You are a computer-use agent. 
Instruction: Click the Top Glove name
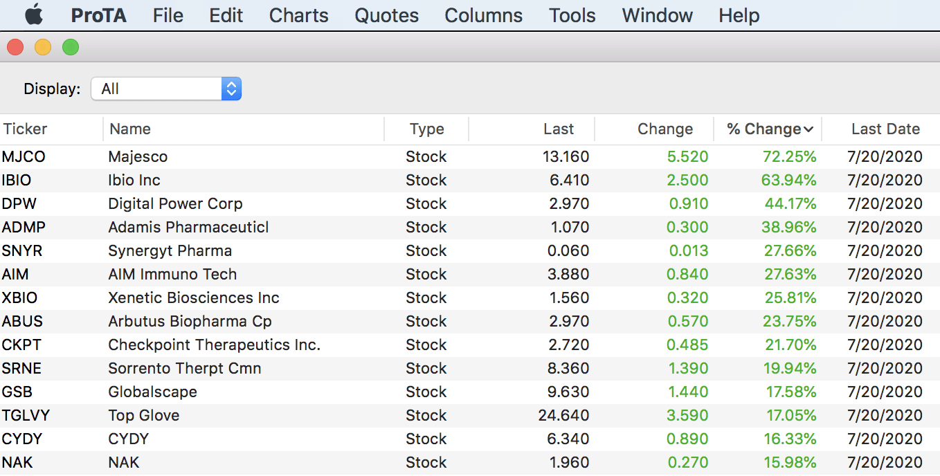(x=144, y=415)
